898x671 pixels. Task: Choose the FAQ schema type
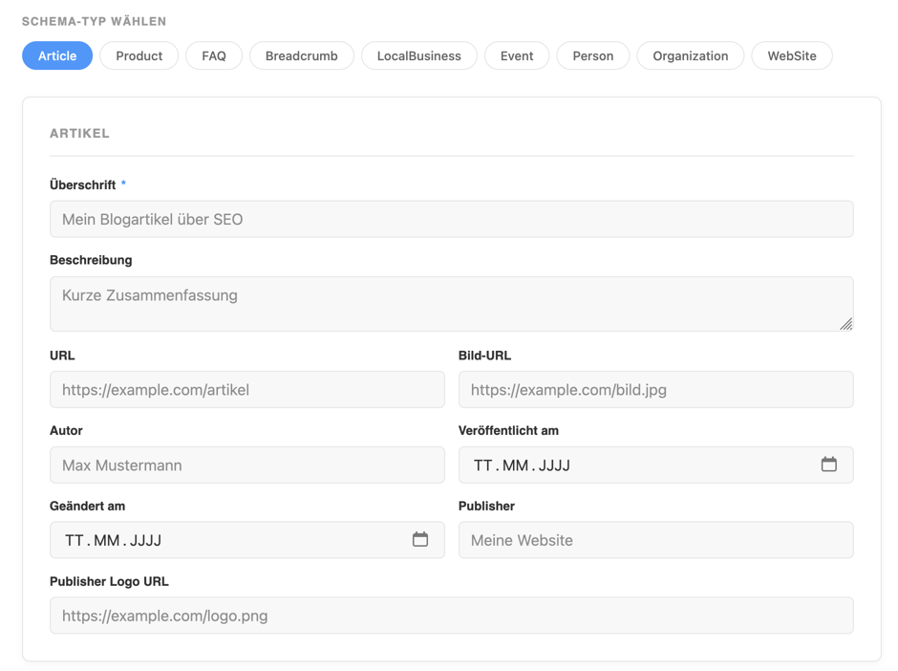click(x=214, y=55)
